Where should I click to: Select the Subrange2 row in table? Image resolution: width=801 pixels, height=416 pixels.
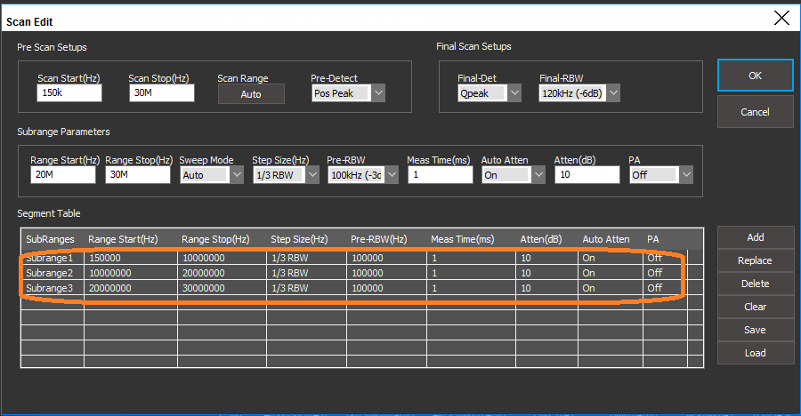pos(51,273)
